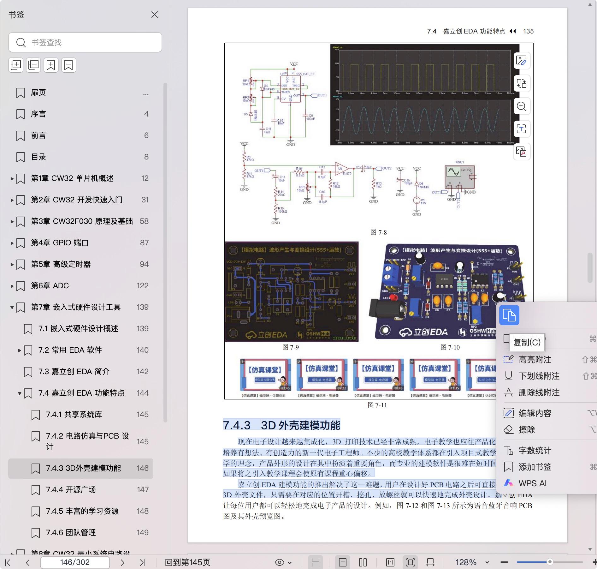Toggle two-page view mode

[363, 562]
